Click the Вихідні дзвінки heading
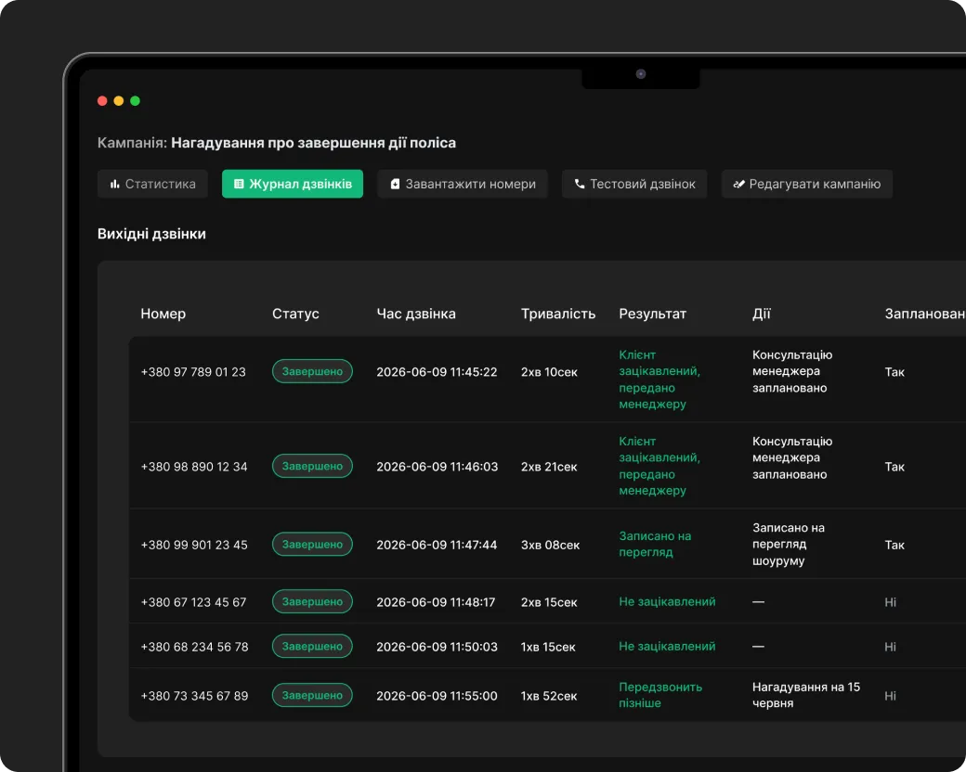This screenshot has height=772, width=966. click(x=151, y=234)
